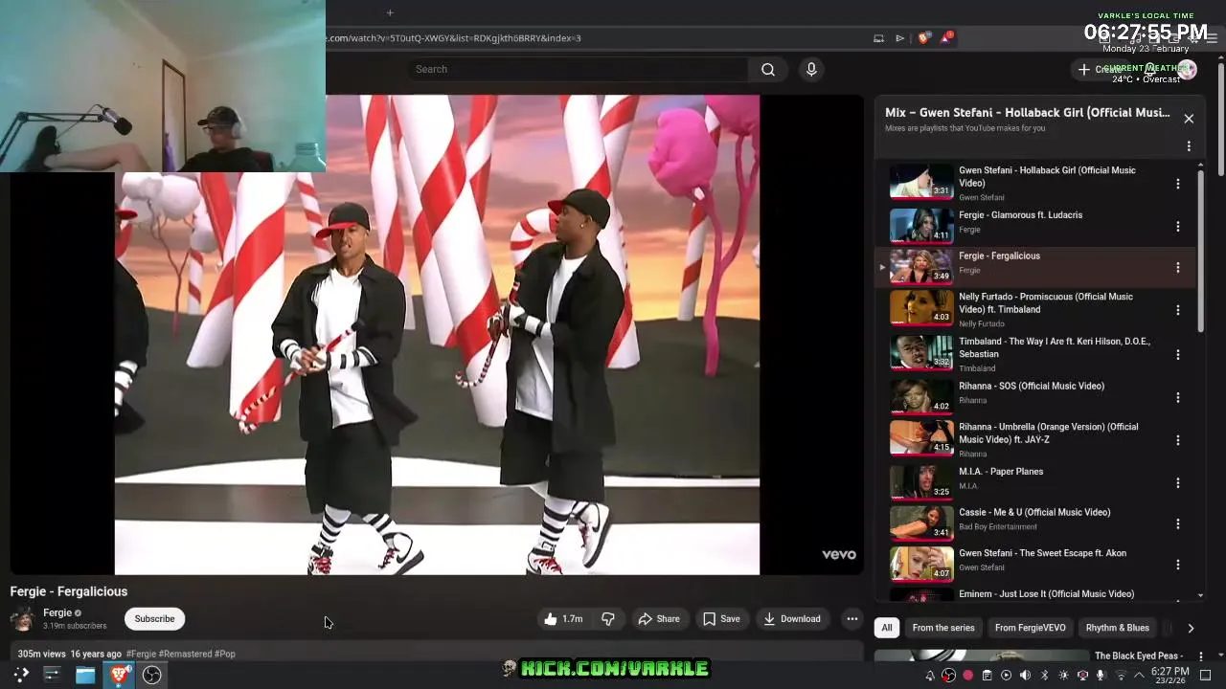1226x689 pixels.
Task: Subscribe to the Fergie channel
Action: point(154,619)
